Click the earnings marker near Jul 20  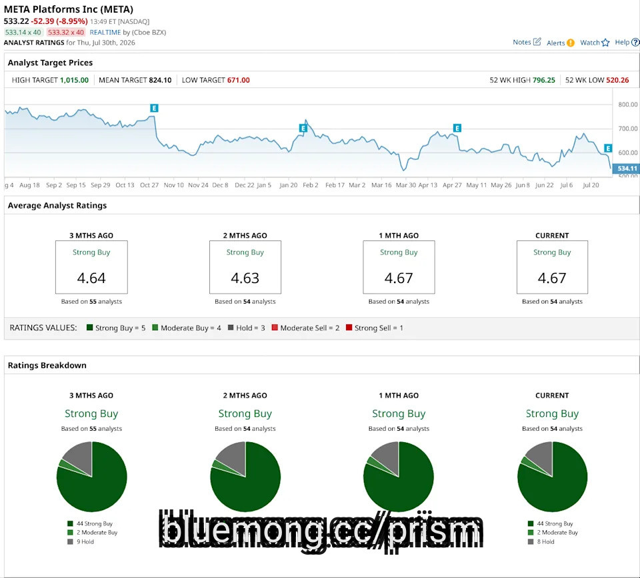(x=608, y=148)
